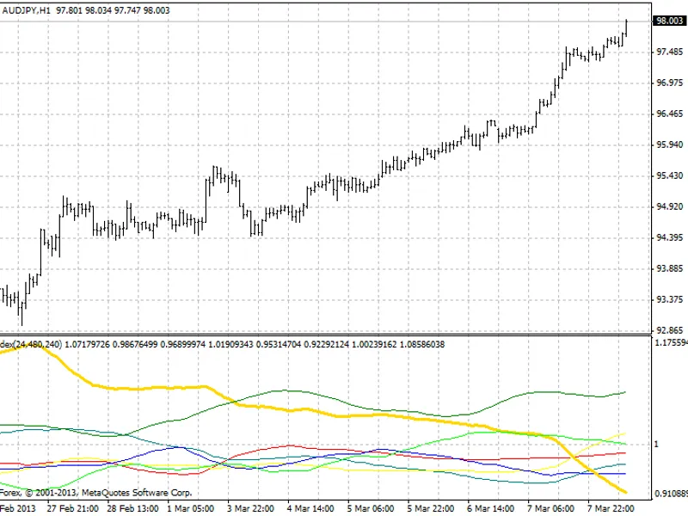
Task: Select the 93.885 price level label
Action: [670, 268]
